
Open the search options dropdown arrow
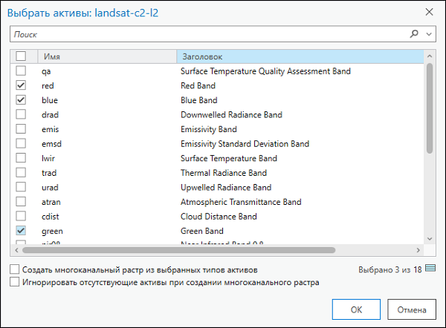[429, 34]
